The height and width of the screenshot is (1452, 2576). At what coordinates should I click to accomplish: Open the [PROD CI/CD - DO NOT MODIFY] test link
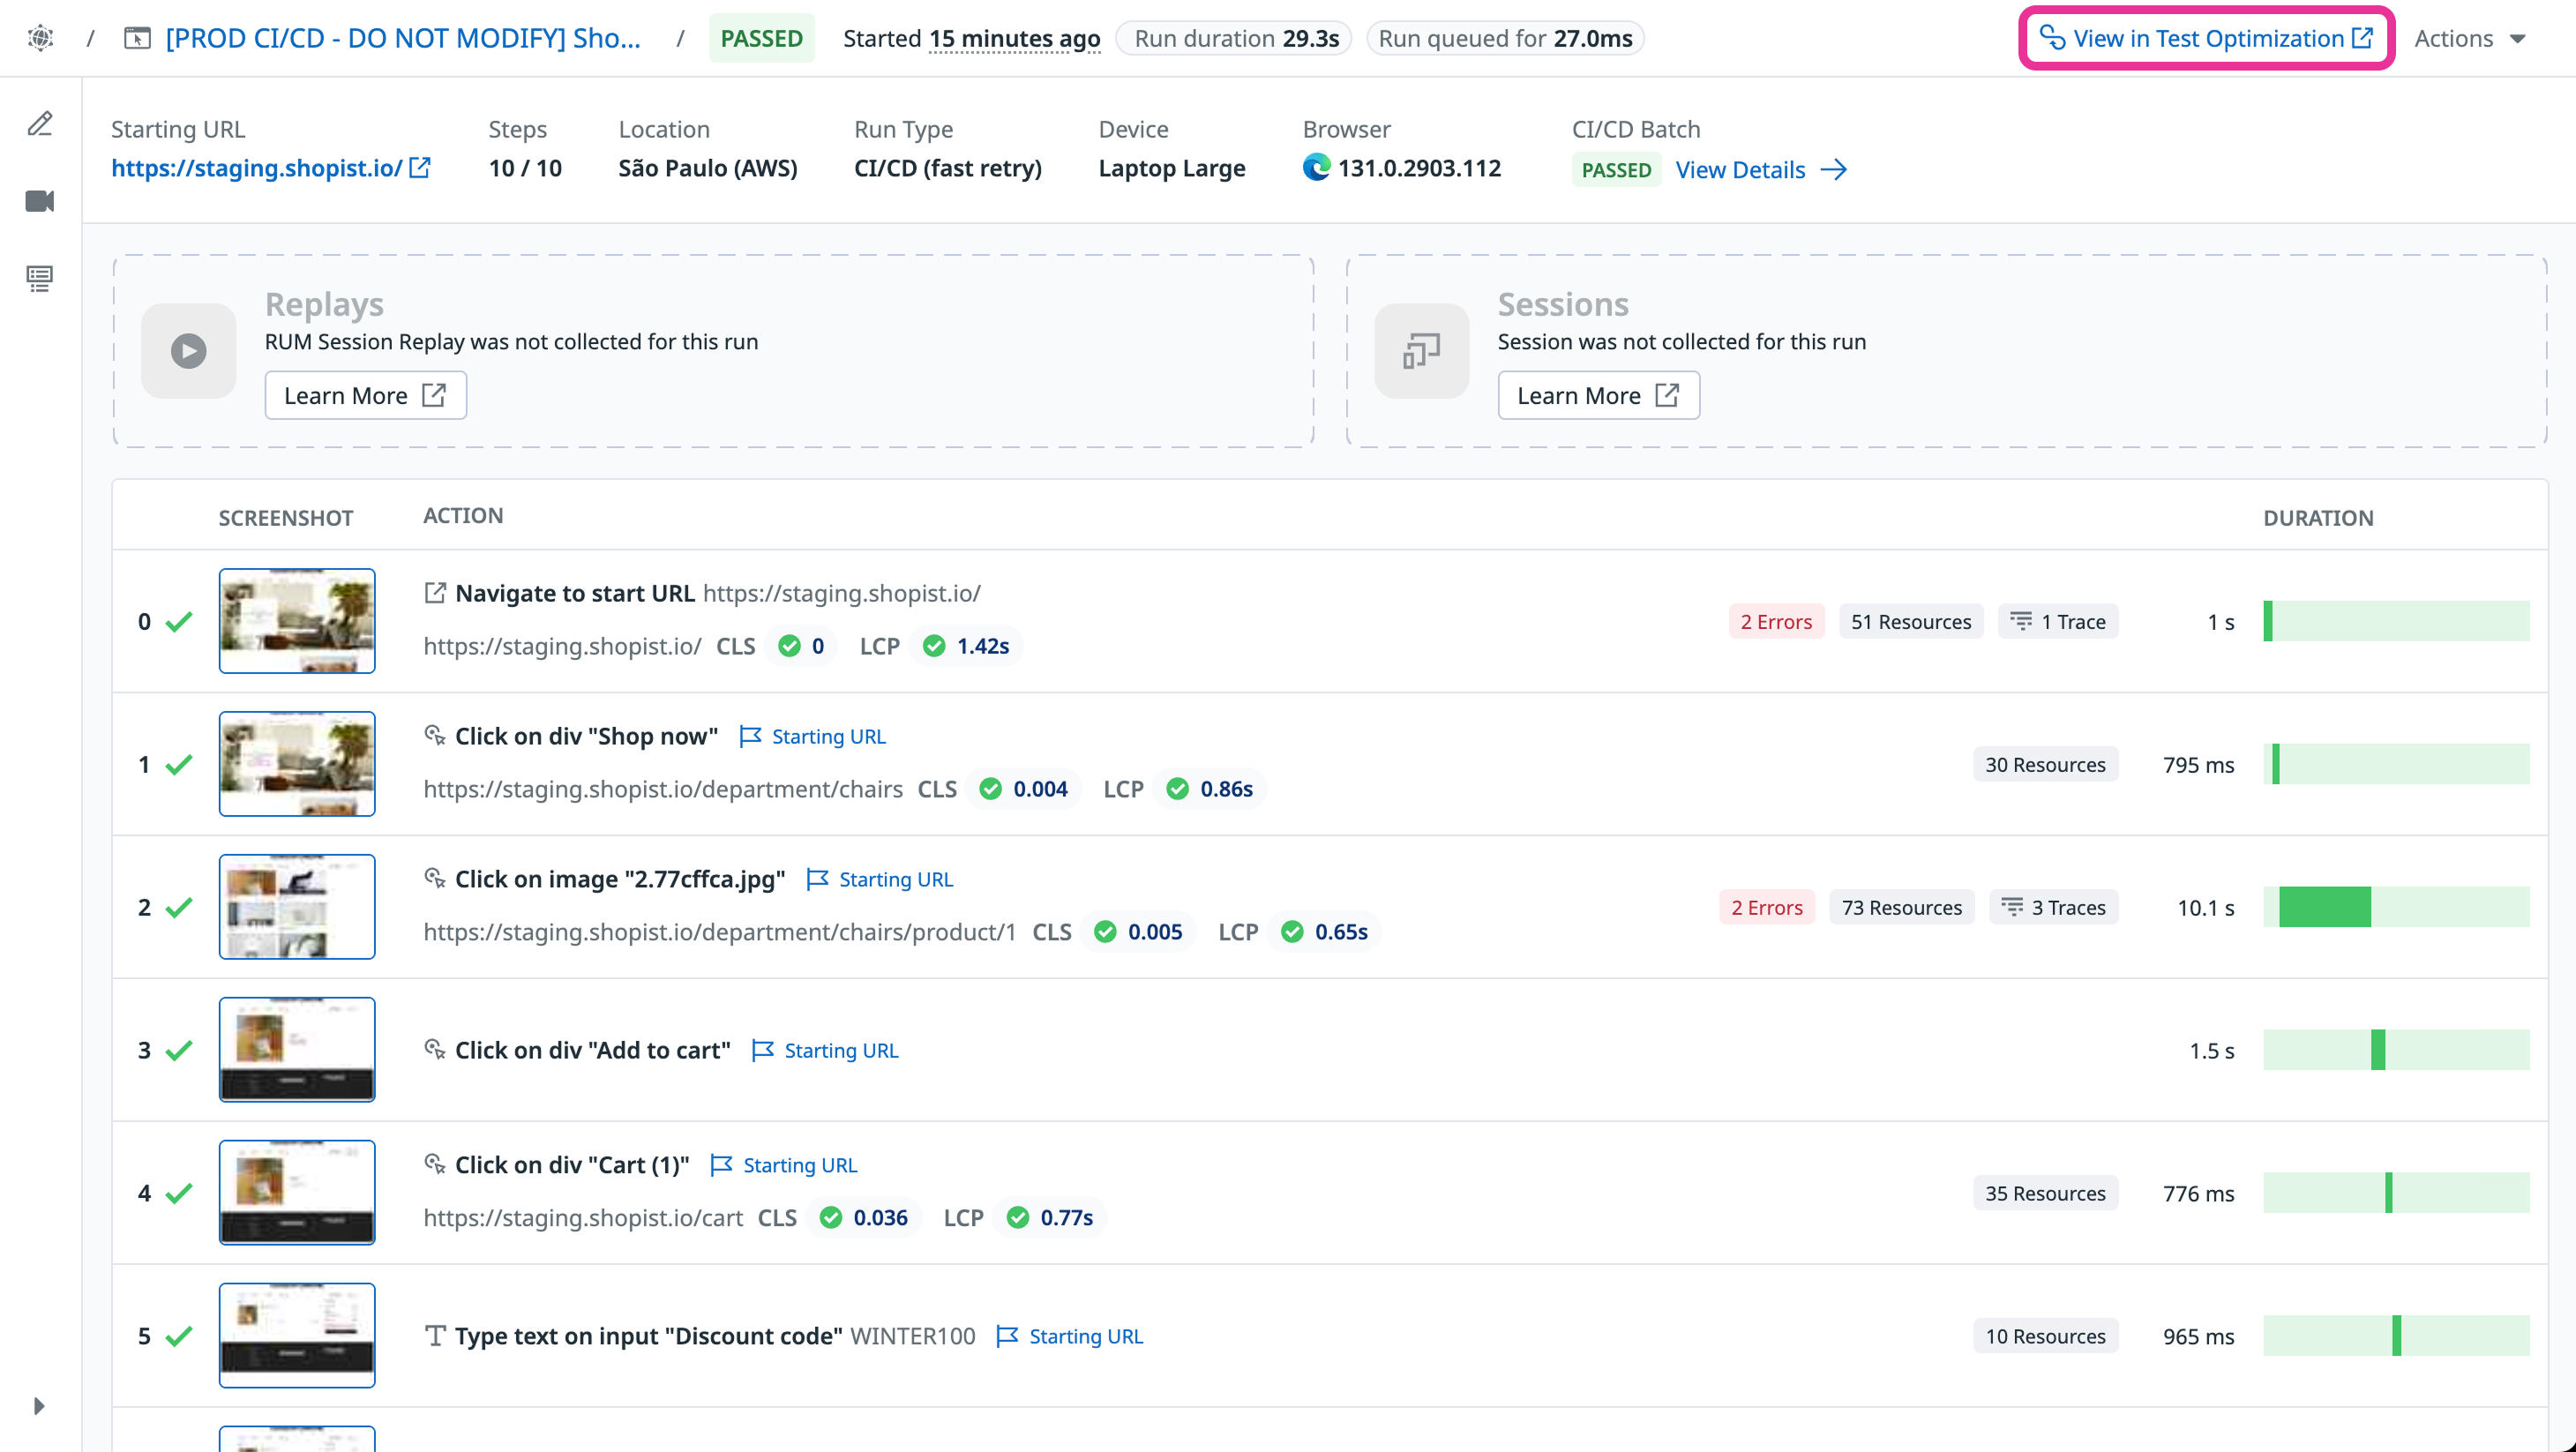403,38
